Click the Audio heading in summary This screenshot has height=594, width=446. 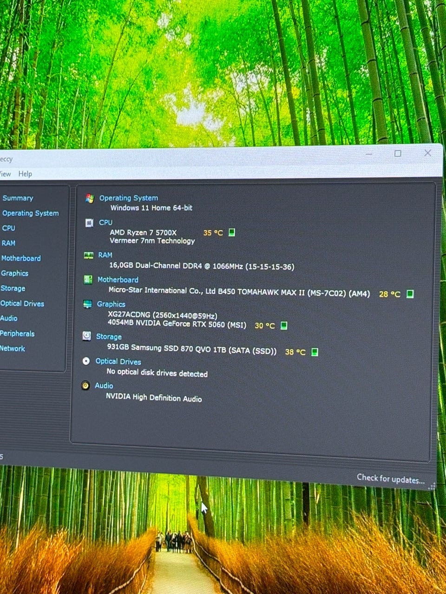click(x=104, y=386)
